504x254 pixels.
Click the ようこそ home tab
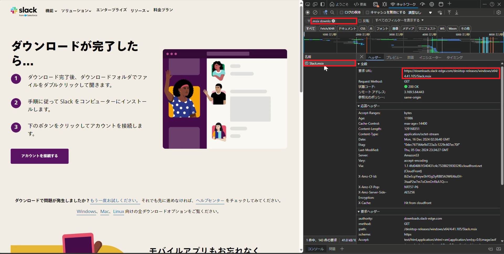tap(339, 4)
